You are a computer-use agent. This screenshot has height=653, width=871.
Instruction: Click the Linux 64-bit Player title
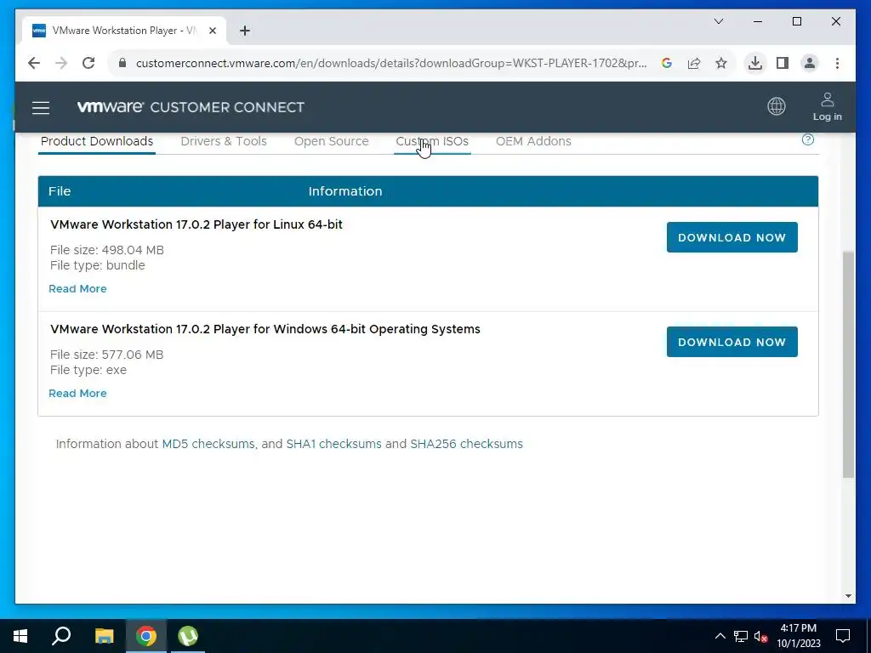tap(196, 224)
